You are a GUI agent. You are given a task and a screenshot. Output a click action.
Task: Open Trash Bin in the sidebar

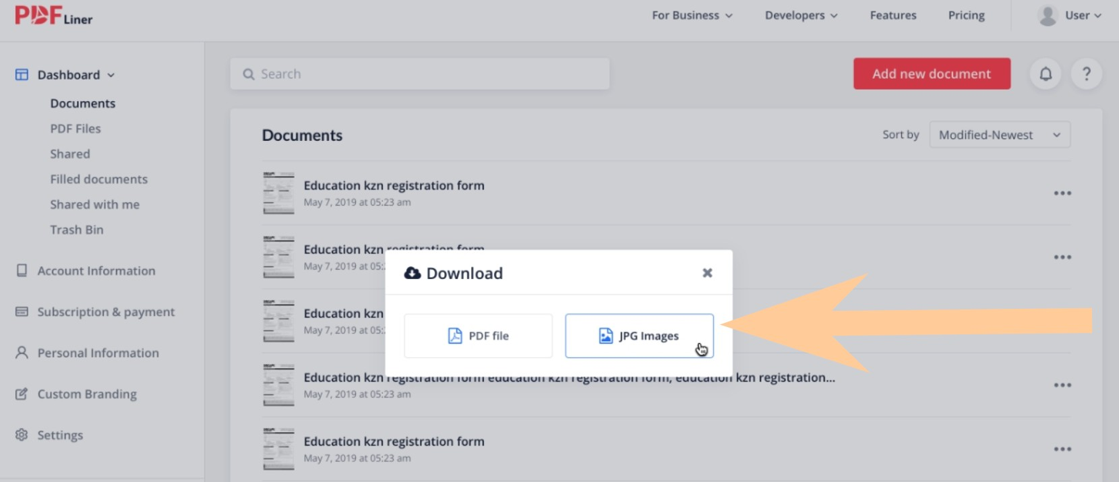77,230
